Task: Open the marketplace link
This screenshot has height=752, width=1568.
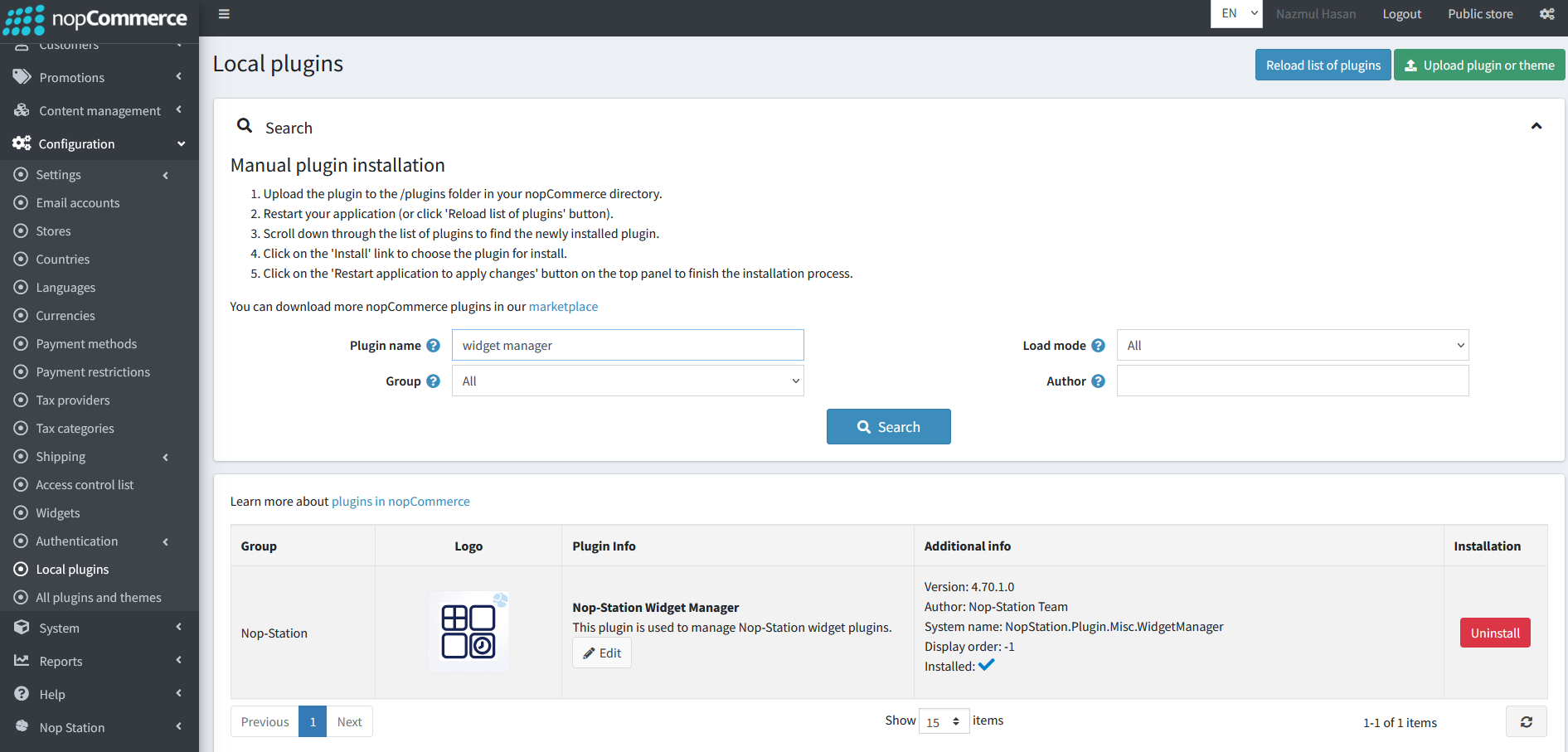Action: [563, 306]
